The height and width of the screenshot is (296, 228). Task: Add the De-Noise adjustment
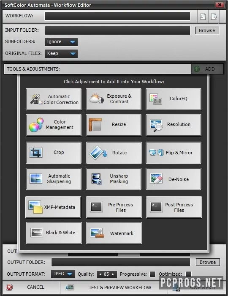[174, 179]
